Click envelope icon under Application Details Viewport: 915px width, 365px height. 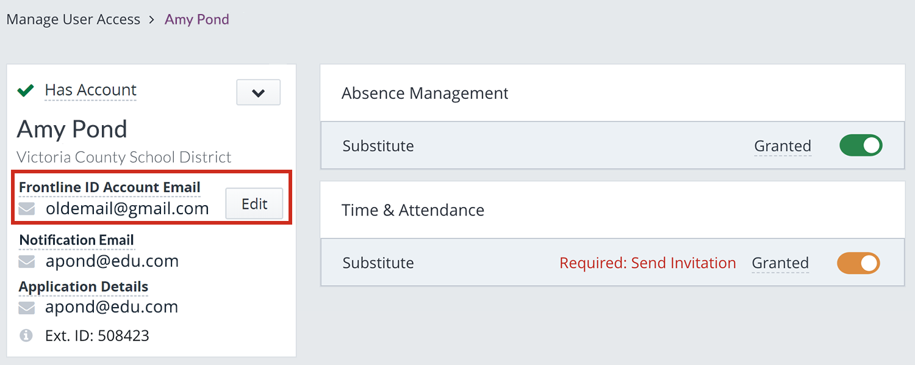coord(26,308)
